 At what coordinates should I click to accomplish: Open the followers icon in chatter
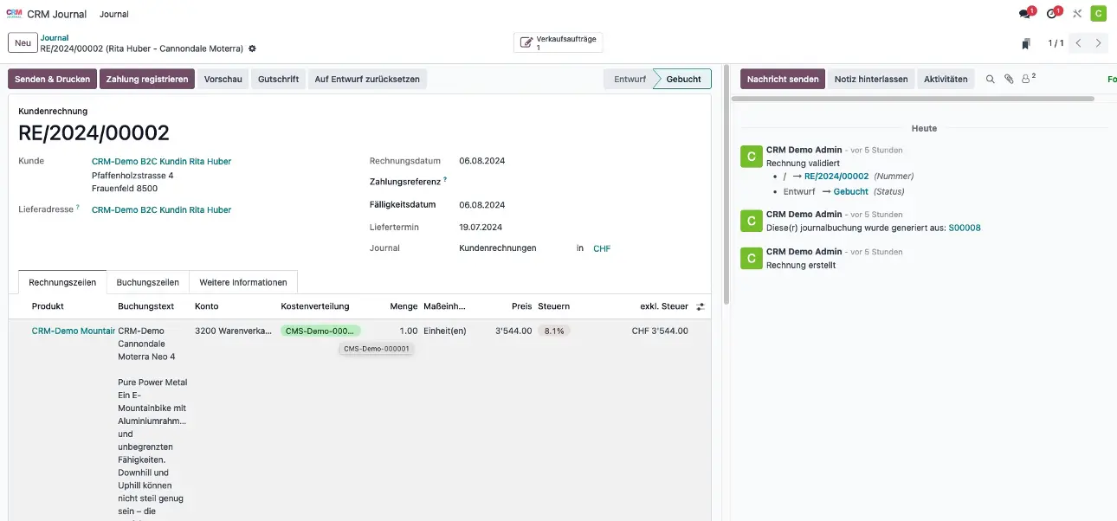pos(1028,79)
